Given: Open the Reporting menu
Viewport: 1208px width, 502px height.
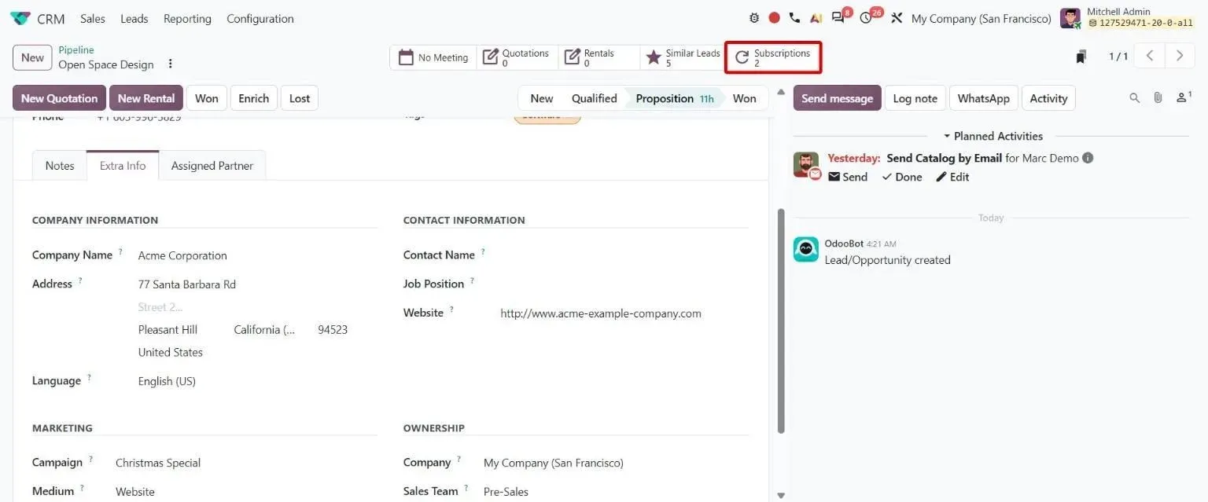Looking at the screenshot, I should click(187, 18).
